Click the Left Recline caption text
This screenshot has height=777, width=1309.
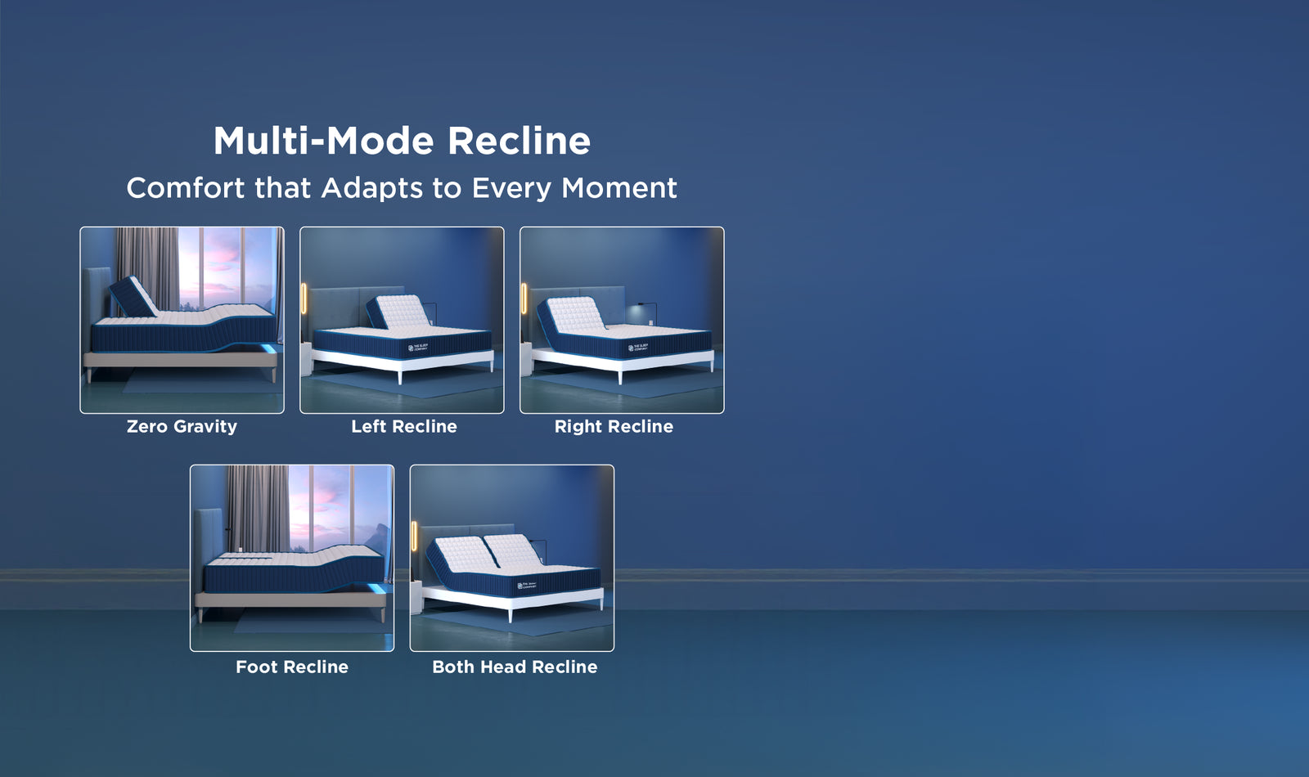[404, 426]
